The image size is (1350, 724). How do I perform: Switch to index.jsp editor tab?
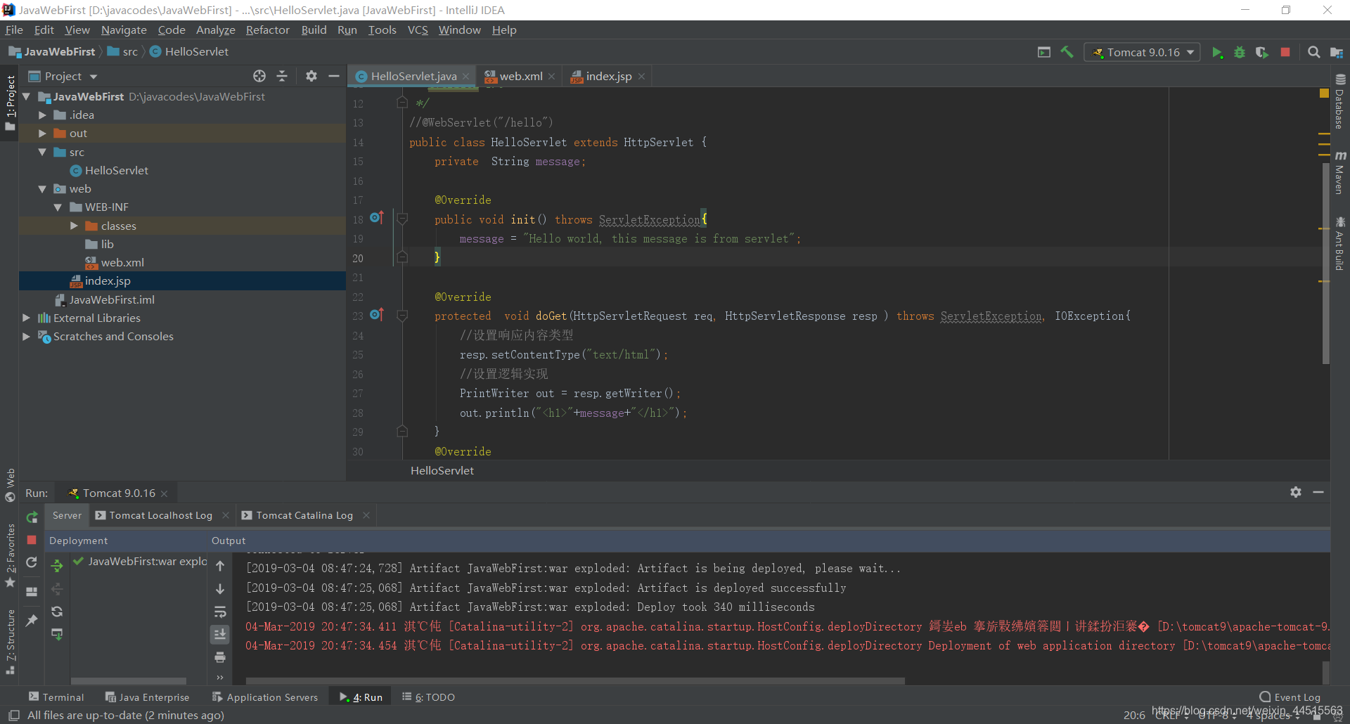(608, 76)
